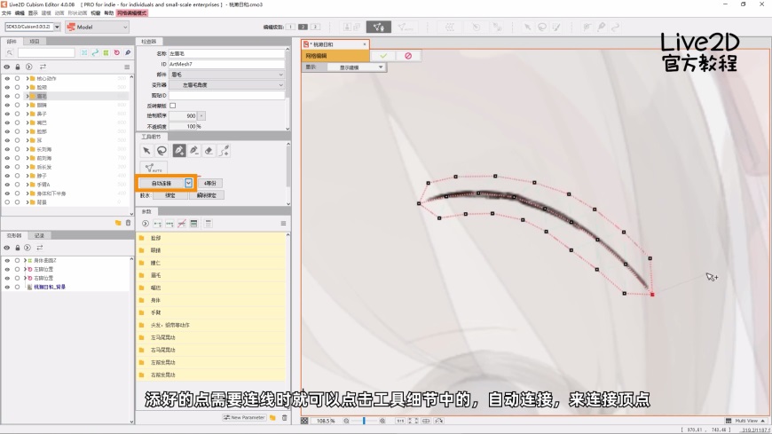Switch to the 记录 tab
772x434 pixels.
pyautogui.click(x=39, y=235)
